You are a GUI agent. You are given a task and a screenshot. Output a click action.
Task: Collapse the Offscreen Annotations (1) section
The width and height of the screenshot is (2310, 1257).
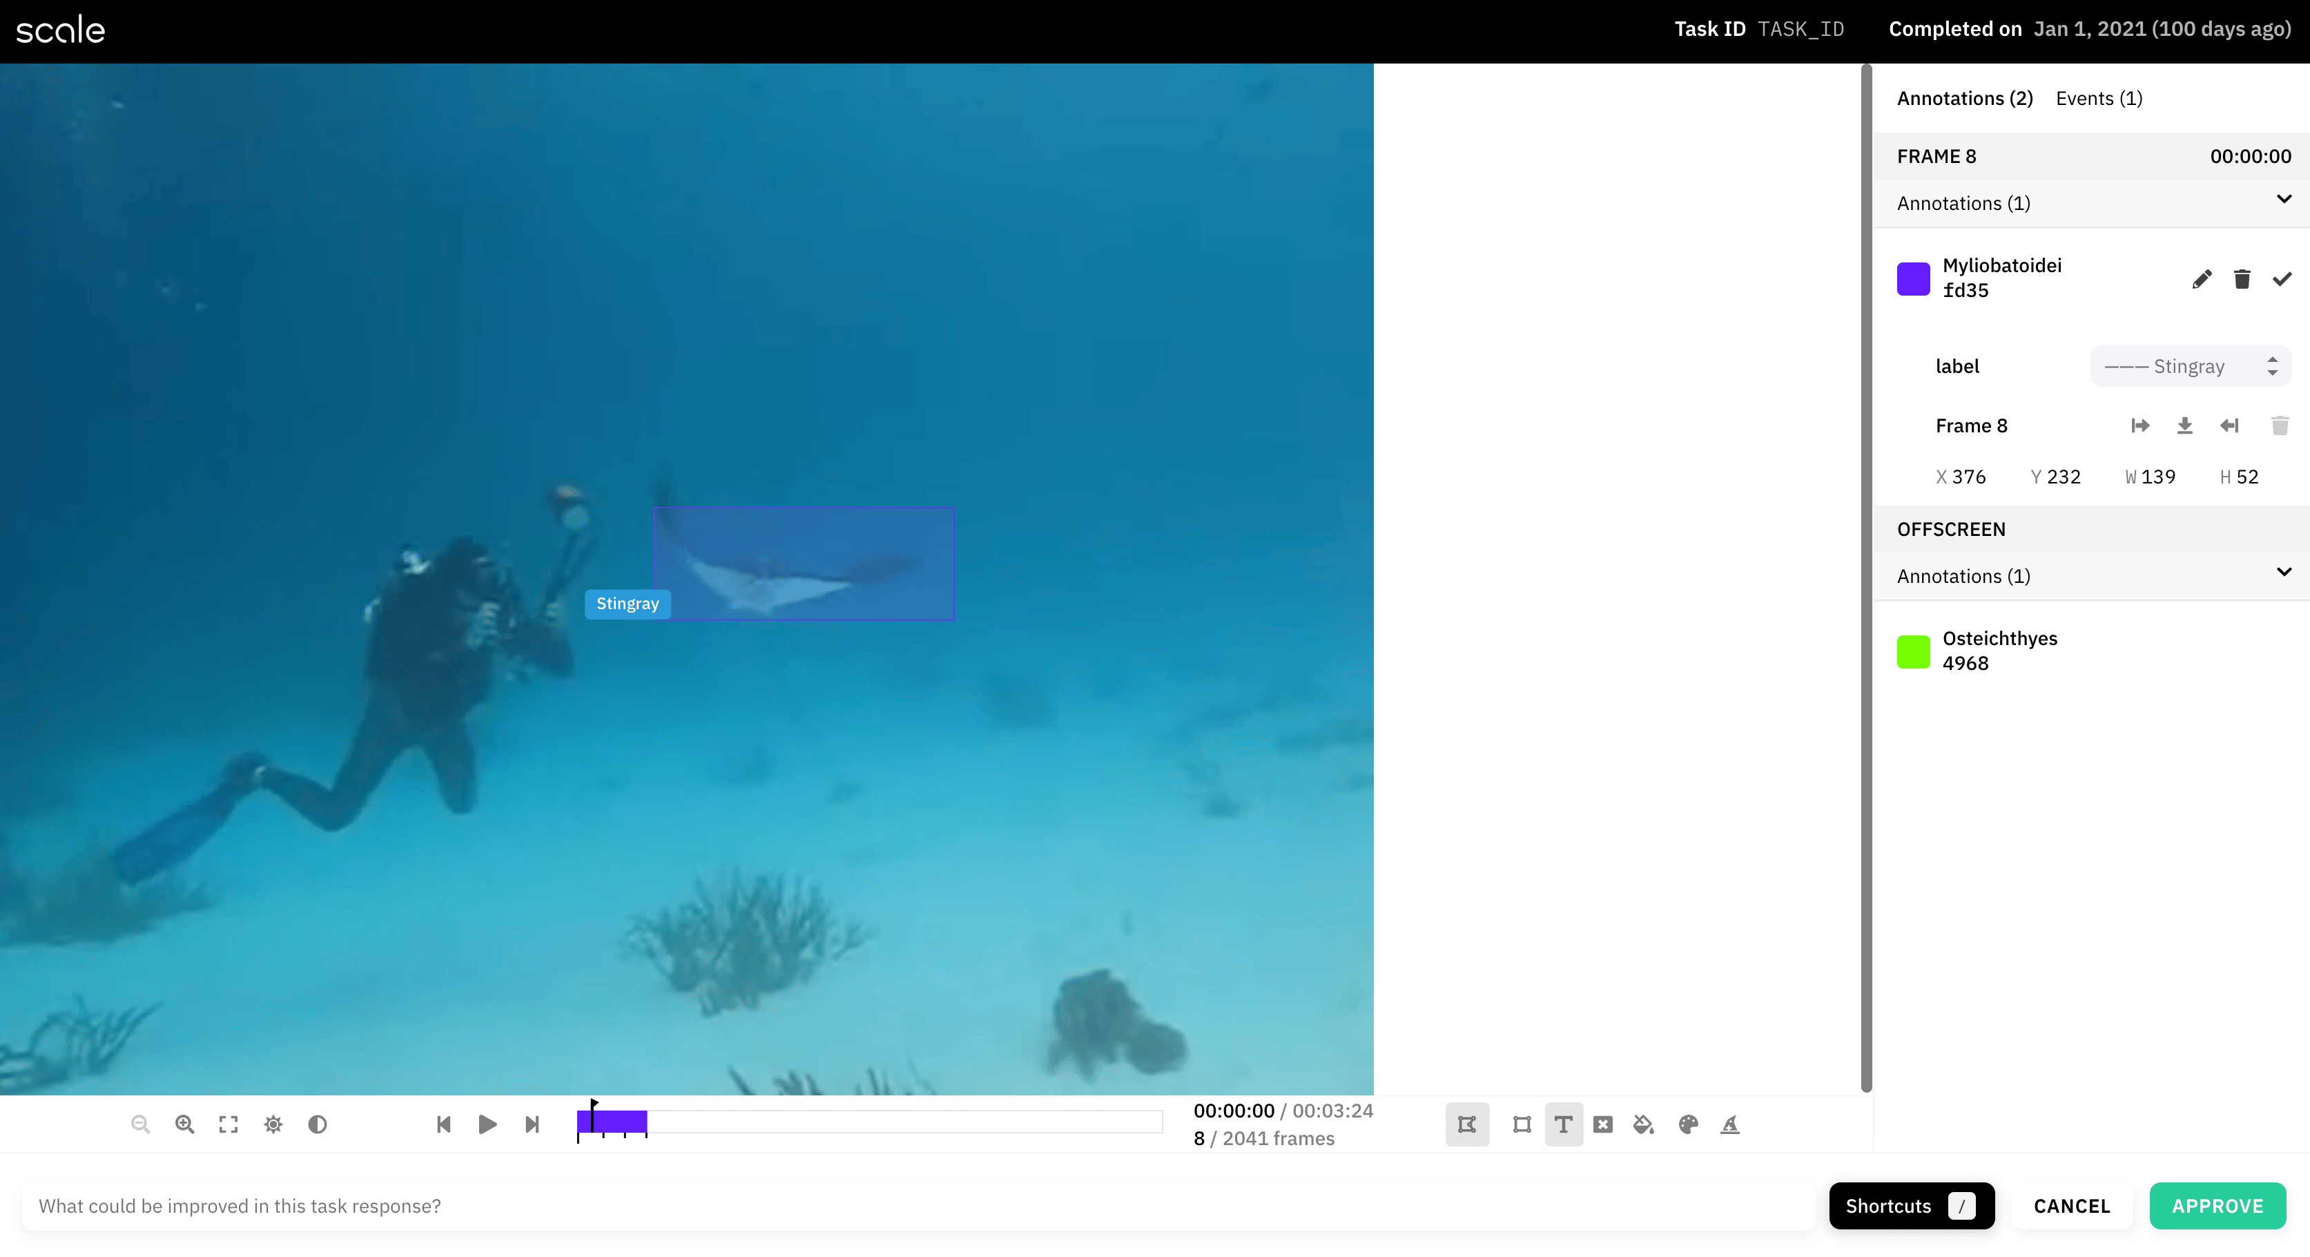(x=2284, y=573)
